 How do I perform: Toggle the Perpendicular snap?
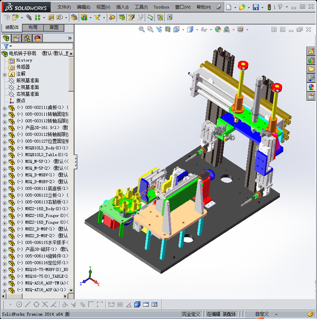pos(74,305)
